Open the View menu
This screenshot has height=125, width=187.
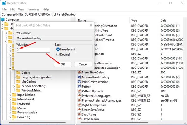[x=21, y=9]
